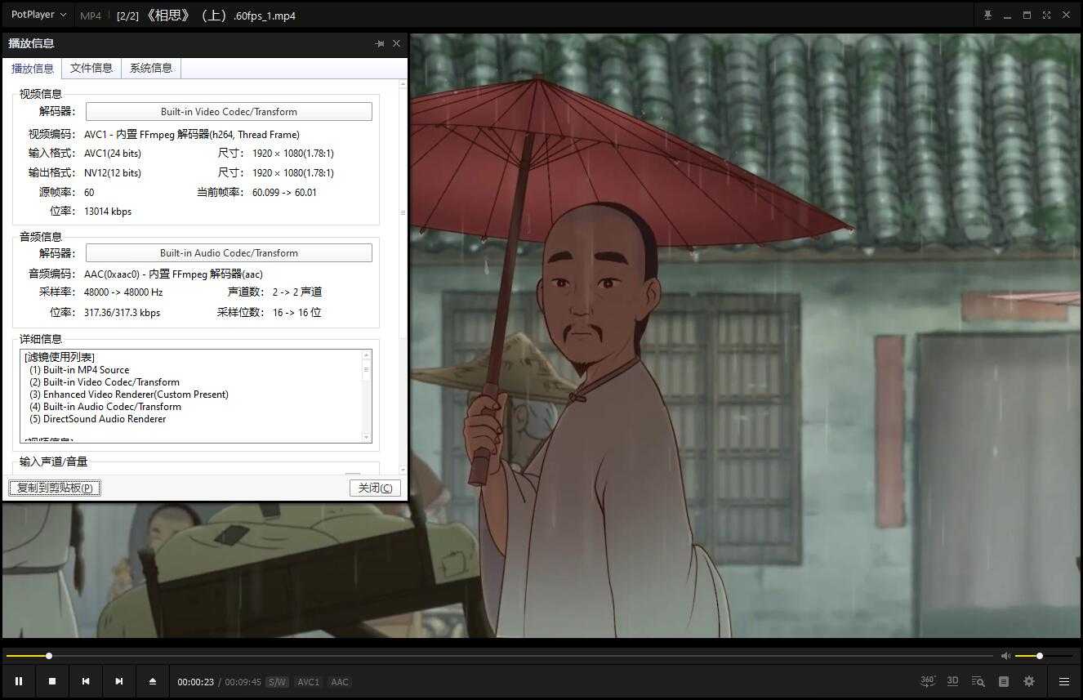The height and width of the screenshot is (700, 1083).
Task: Open the PotPlayer main menu dropdown
Action: [38, 15]
